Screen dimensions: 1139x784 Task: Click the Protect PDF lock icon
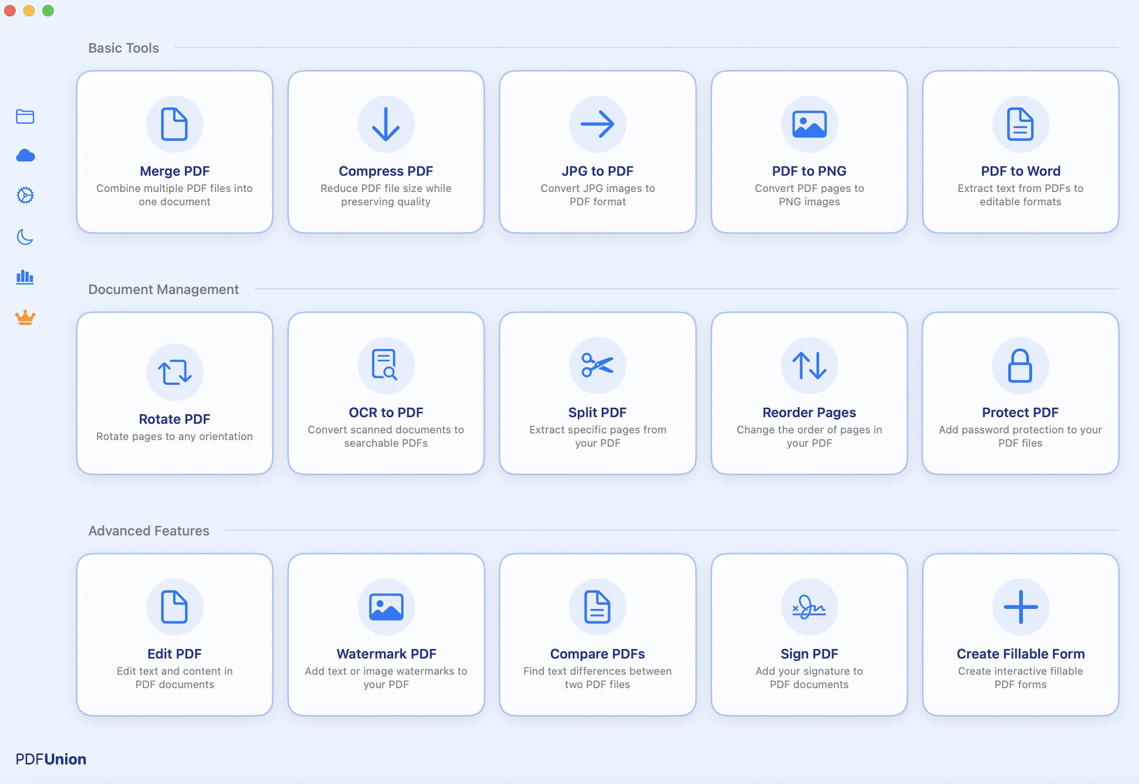tap(1020, 365)
